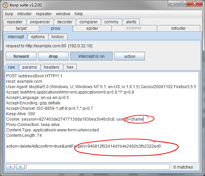Open the proxy history tab

pyautogui.click(x=58, y=37)
